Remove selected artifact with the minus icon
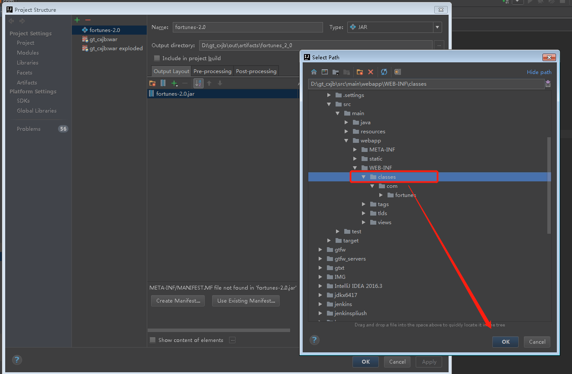572x374 pixels. pyautogui.click(x=89, y=19)
